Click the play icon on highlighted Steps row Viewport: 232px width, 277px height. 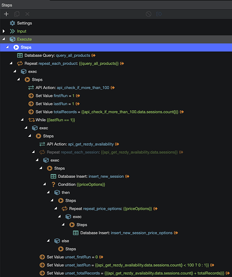point(16,47)
